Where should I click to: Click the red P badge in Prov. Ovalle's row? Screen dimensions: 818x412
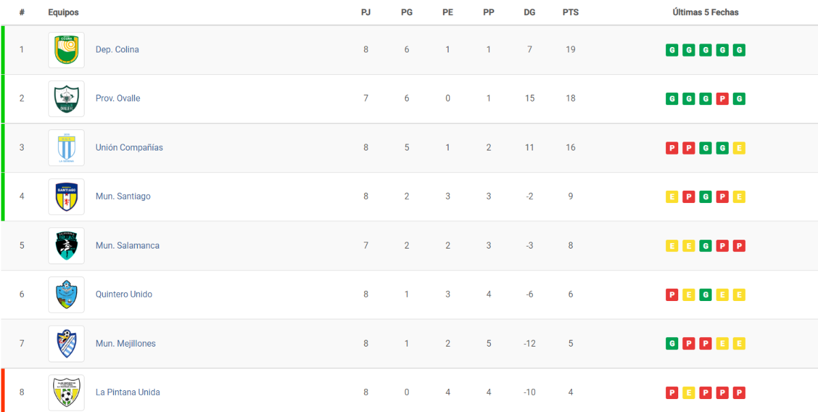[x=723, y=99]
